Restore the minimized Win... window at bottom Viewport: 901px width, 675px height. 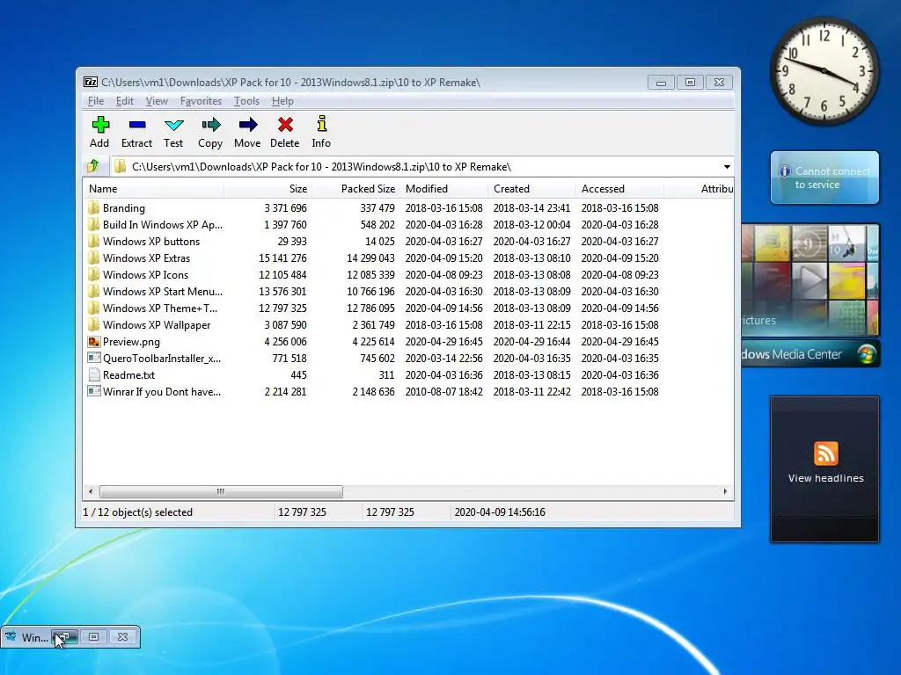tap(64, 637)
